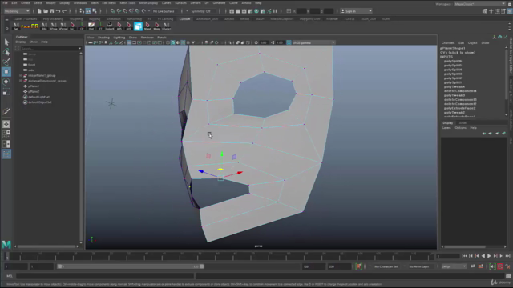
Task: Open the Sign In dropdown
Action: coord(356,11)
